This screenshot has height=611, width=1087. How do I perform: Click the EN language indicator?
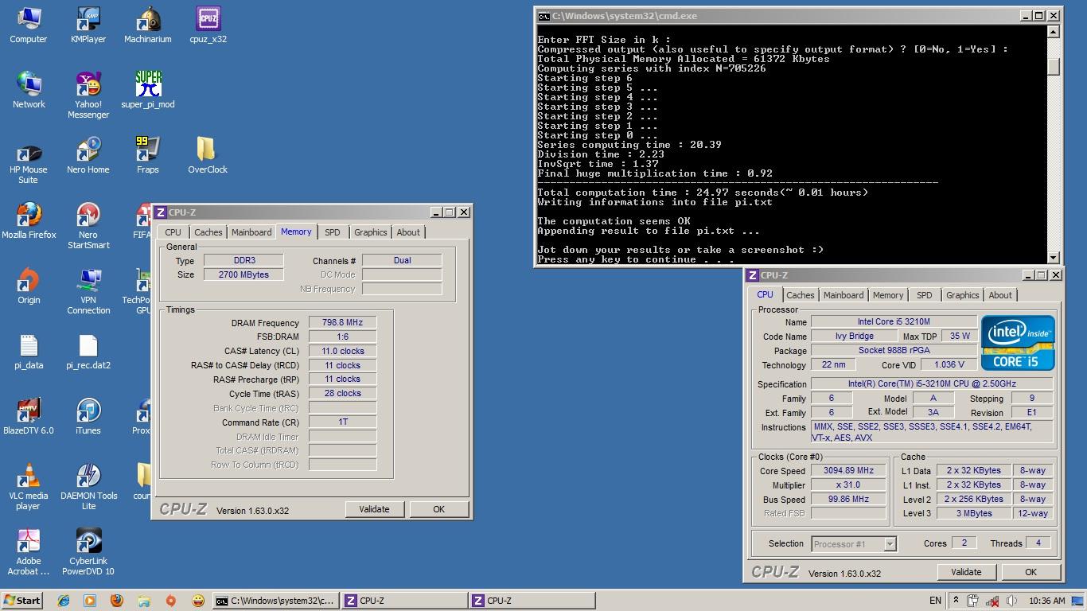[x=935, y=601]
